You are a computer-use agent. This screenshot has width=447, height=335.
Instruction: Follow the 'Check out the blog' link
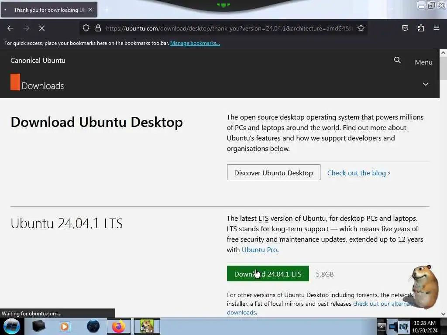point(359,173)
